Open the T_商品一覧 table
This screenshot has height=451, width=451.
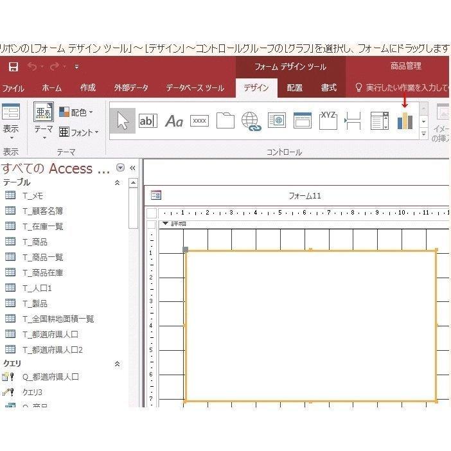click(42, 257)
